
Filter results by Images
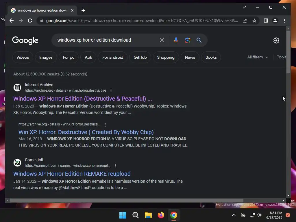46,57
